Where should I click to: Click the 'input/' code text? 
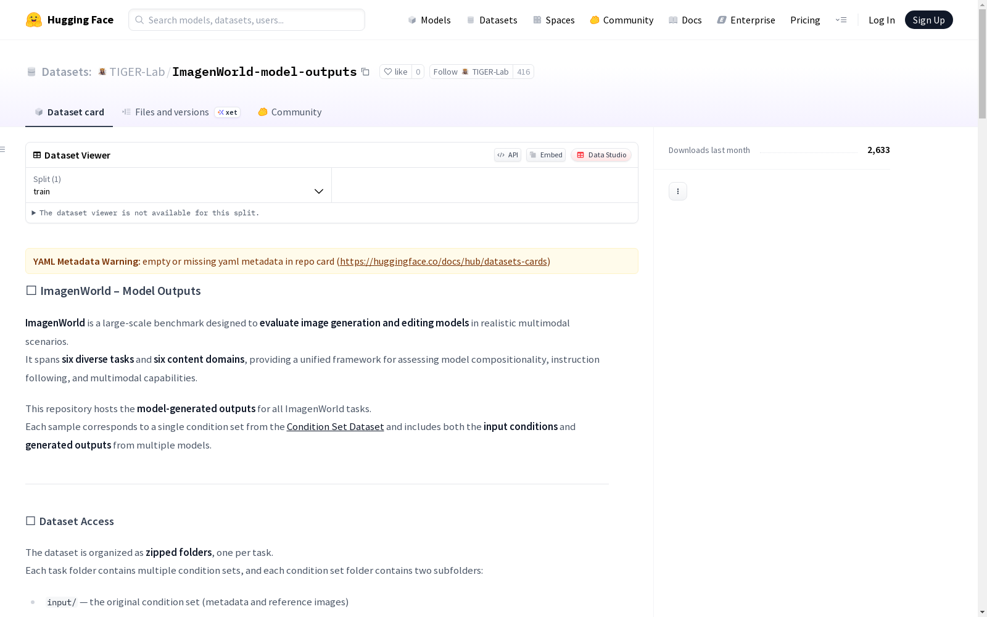tap(62, 602)
